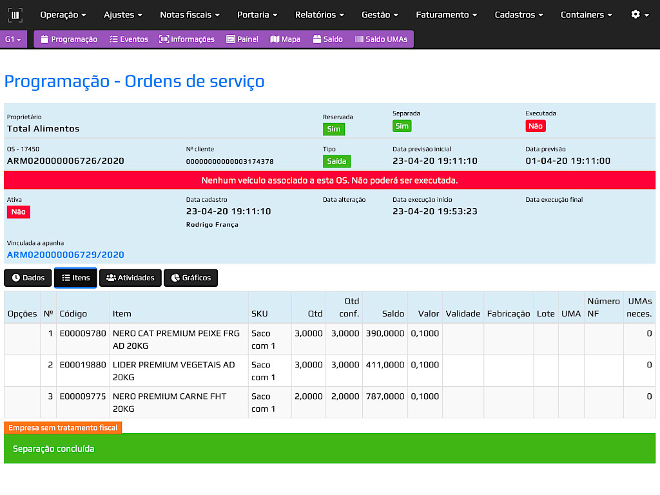Click order number ARM020000006726/2020
The image size is (660, 495).
(66, 160)
